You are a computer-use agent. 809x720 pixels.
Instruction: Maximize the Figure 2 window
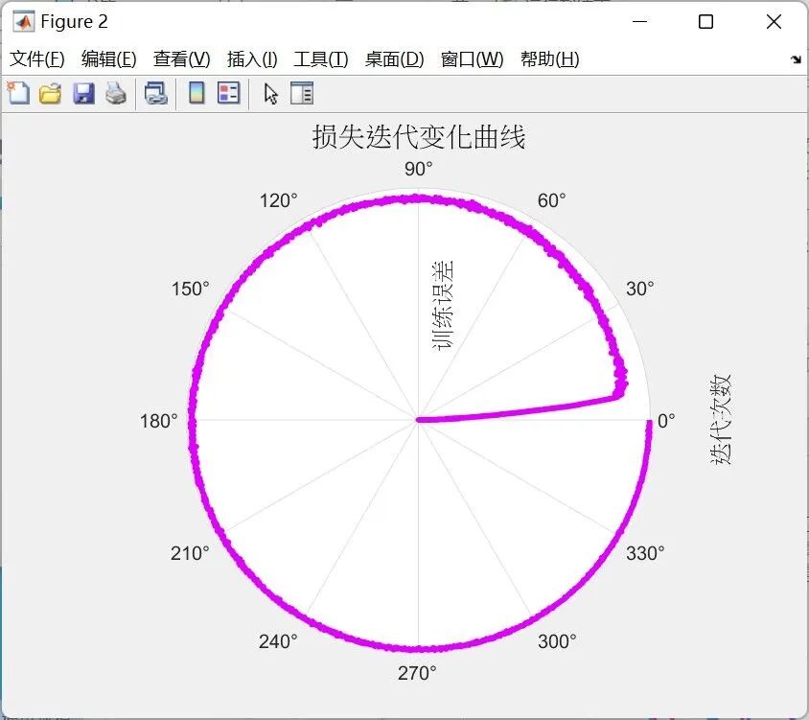pyautogui.click(x=705, y=22)
